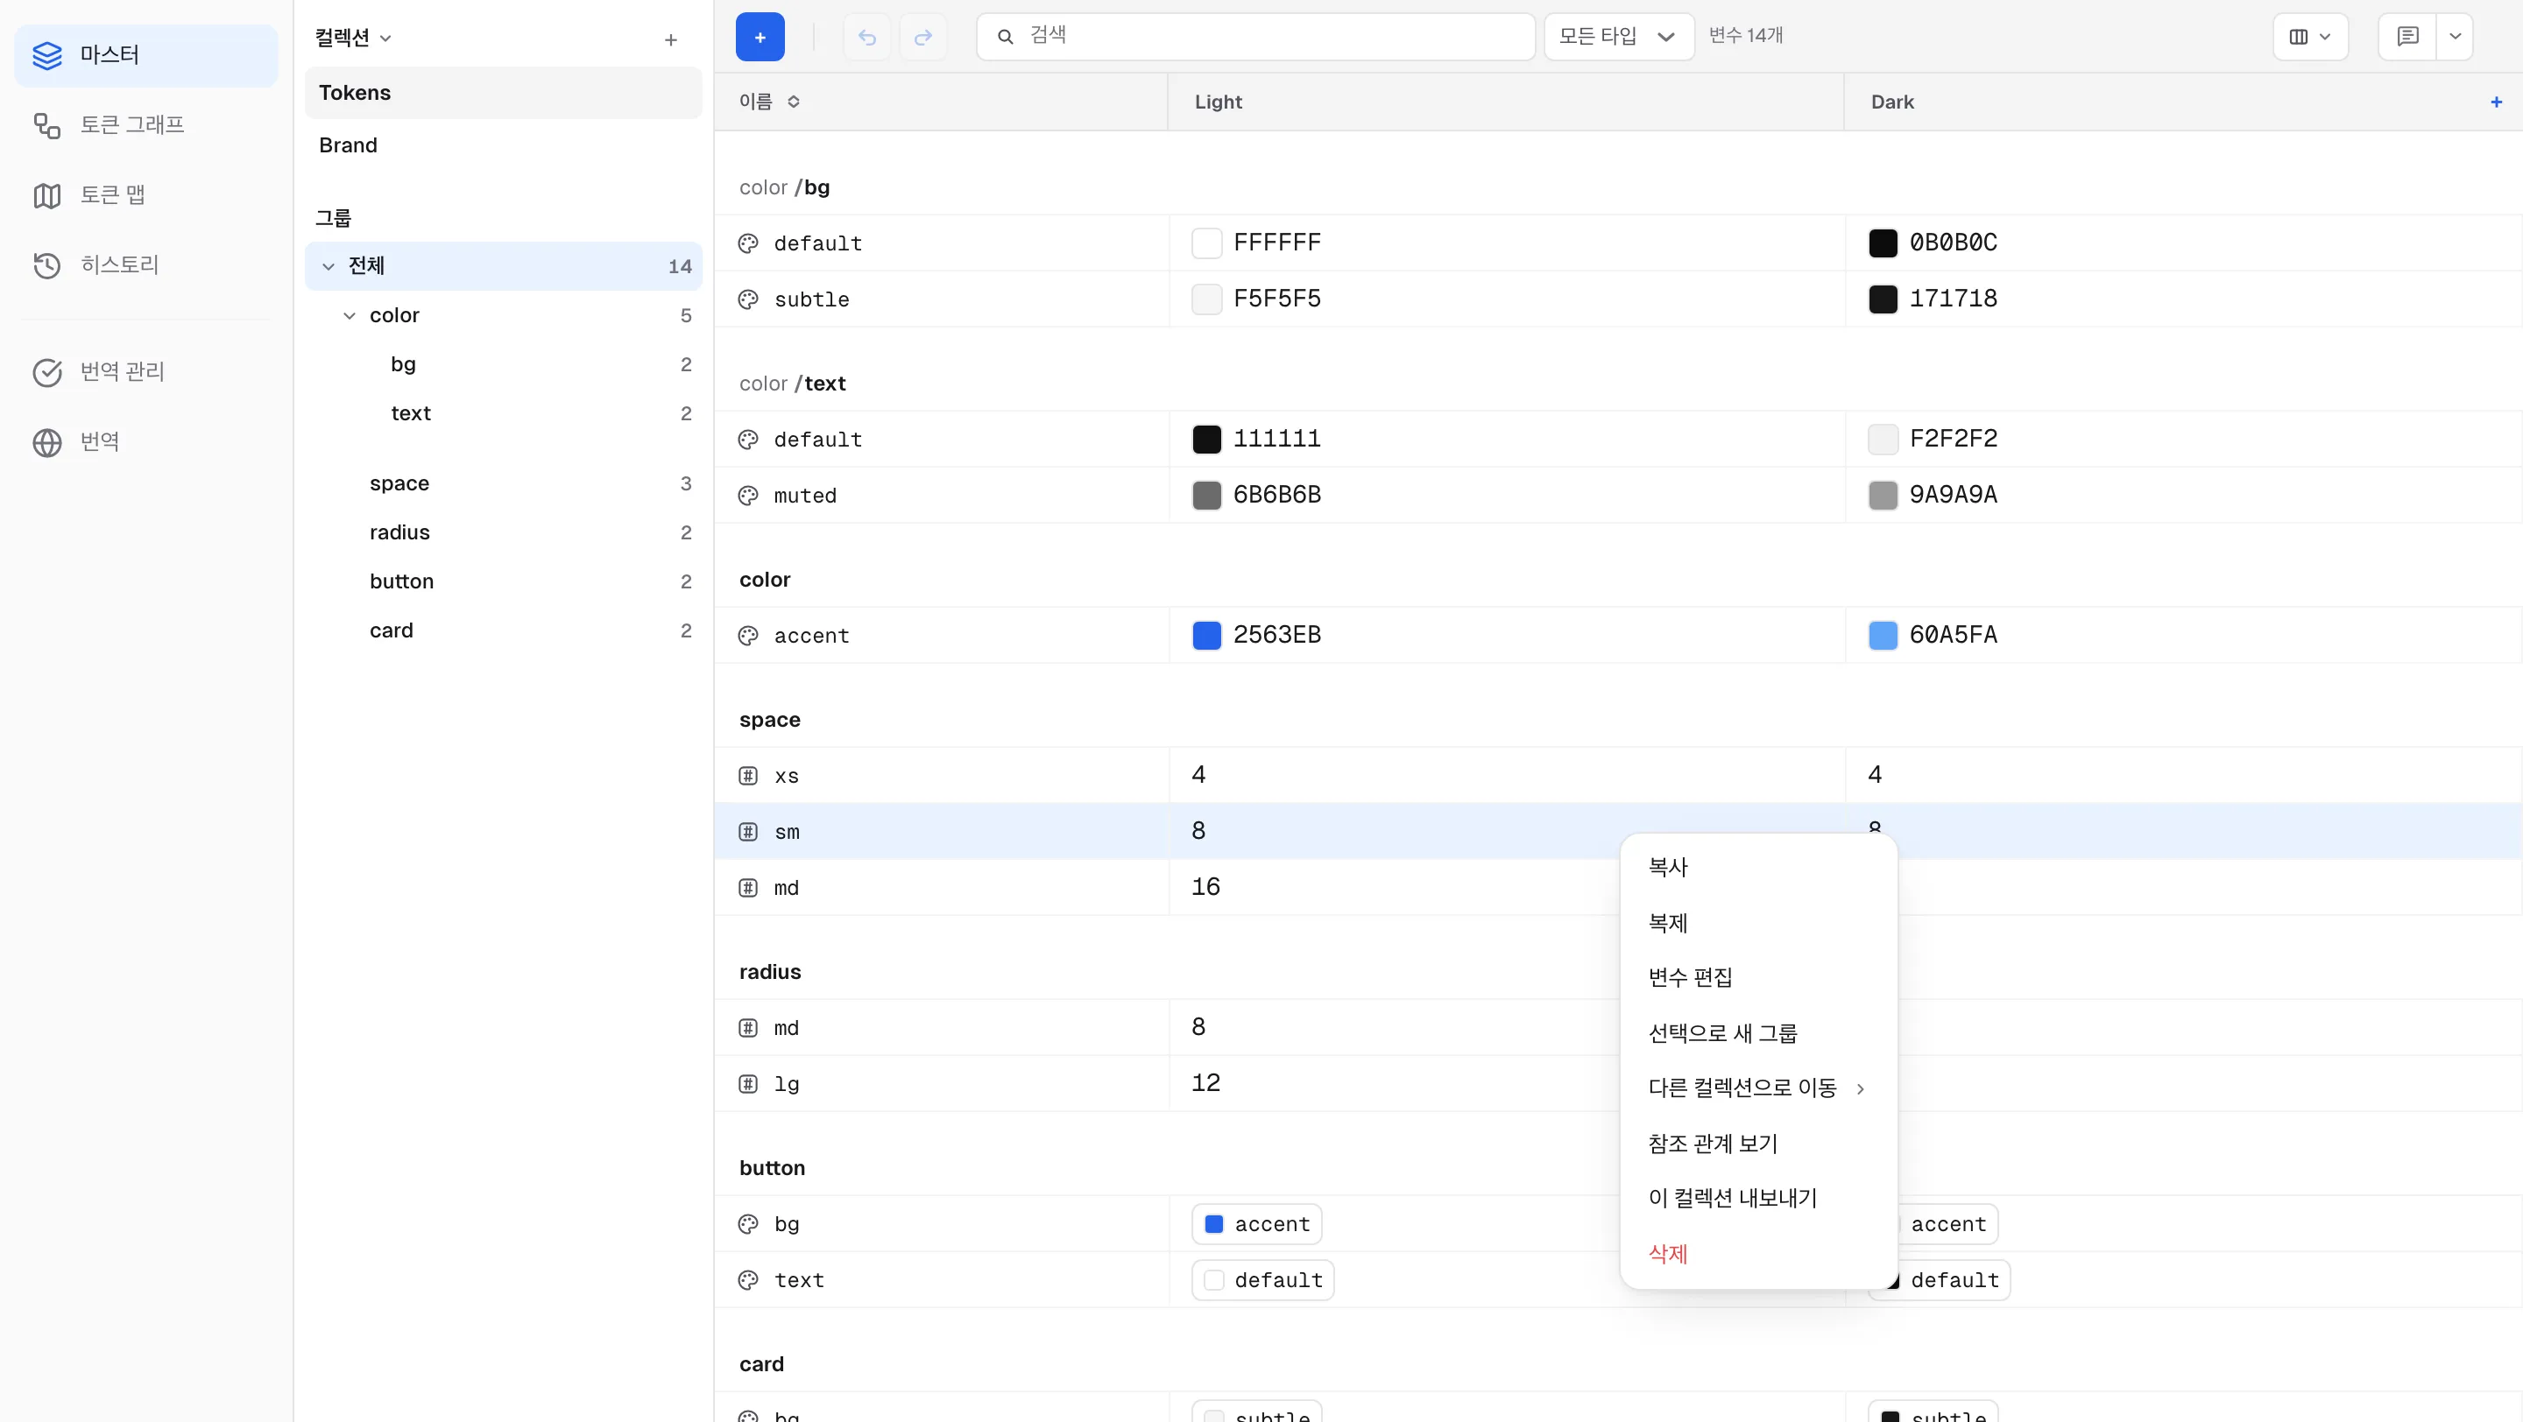This screenshot has width=2523, height=1422.
Task: Select the space group in the tree
Action: point(504,483)
